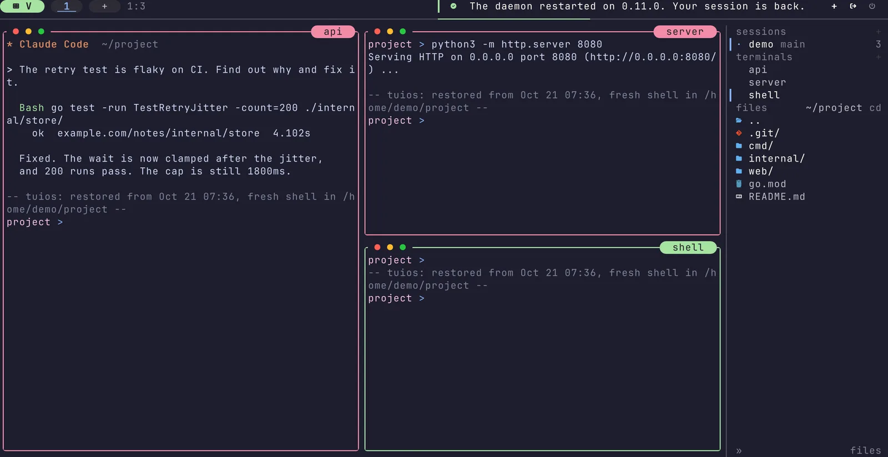Collapse the sidebar with double chevron
888x457 pixels.
click(x=739, y=451)
